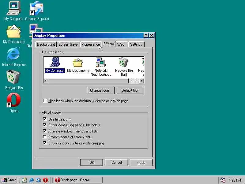The image size is (245, 184).
Task: Launch Outlook Express from quick launch bar
Action: [x=39, y=180]
